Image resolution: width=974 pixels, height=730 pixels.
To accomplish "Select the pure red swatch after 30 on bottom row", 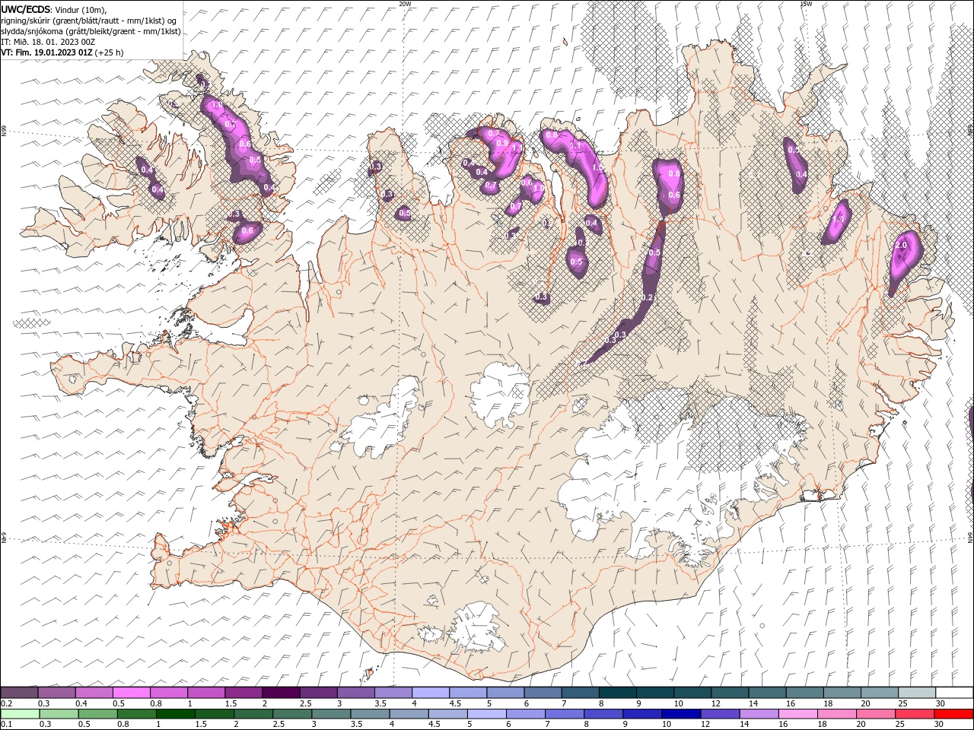I will [953, 714].
